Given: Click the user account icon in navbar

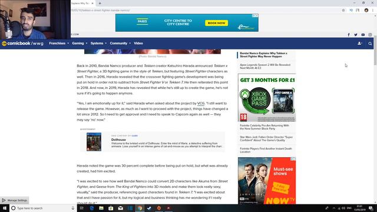Looking at the screenshot, I should (x=360, y=44).
